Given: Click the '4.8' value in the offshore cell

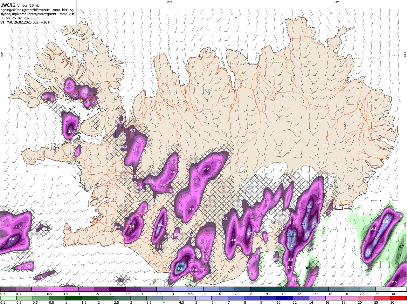Looking at the screenshot, I should click(x=368, y=253).
